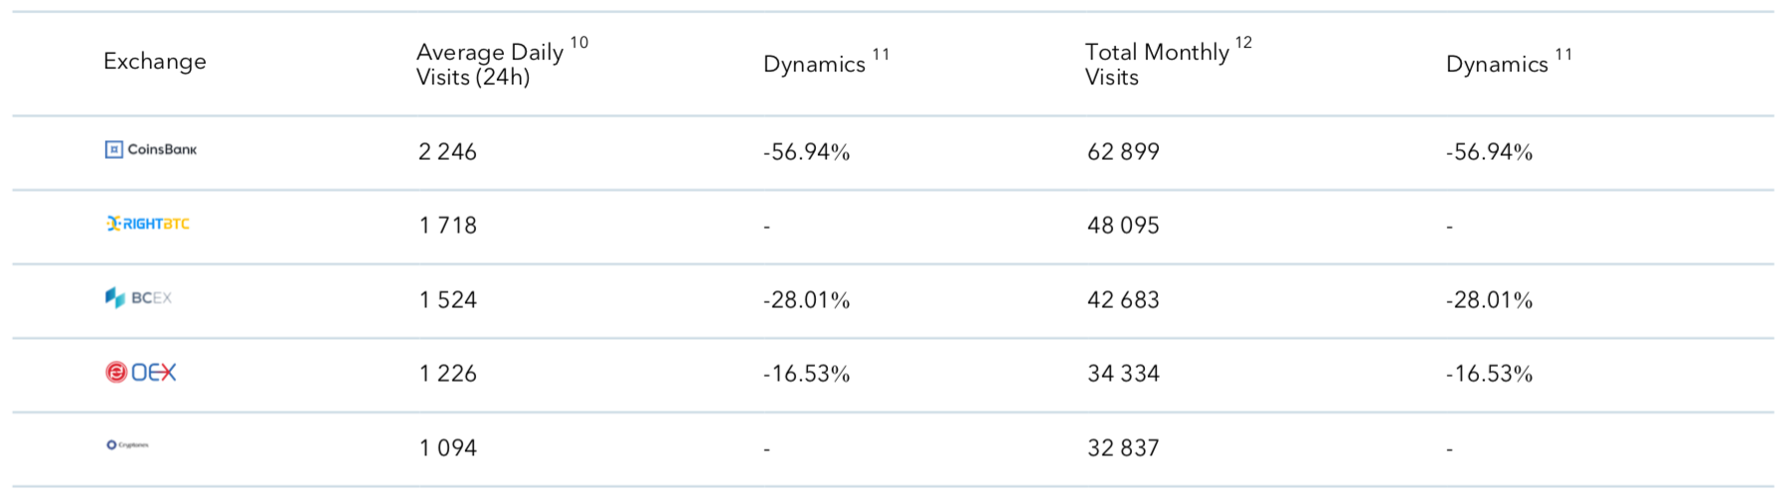Select RightBTC monthly visits value 48 095
1789x501 pixels.
pyautogui.click(x=1123, y=226)
